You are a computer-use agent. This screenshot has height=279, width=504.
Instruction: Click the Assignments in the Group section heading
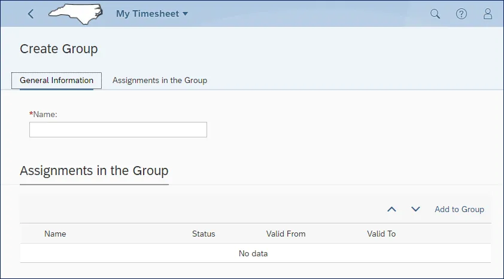[94, 171]
